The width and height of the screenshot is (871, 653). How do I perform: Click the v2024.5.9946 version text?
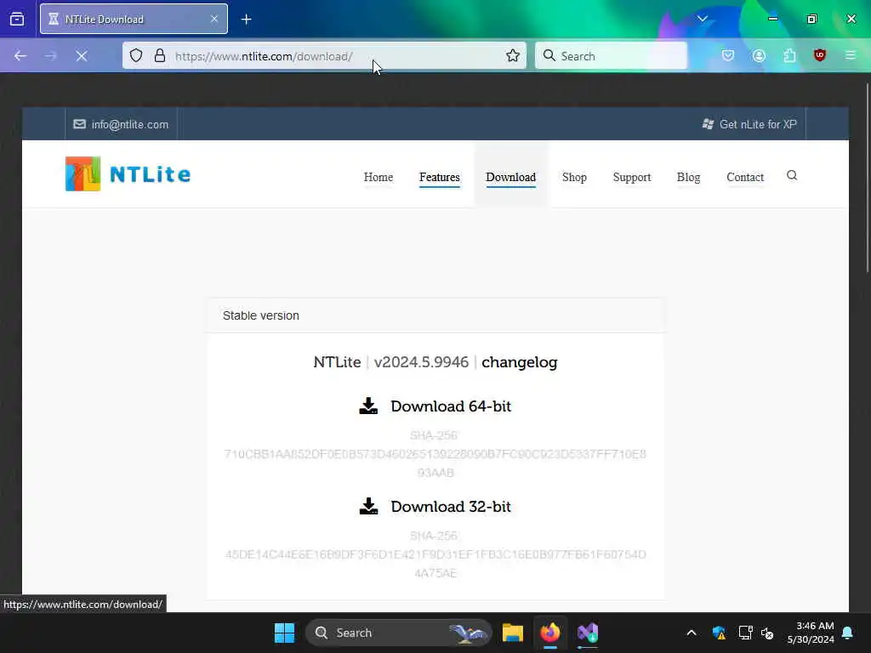[421, 362]
